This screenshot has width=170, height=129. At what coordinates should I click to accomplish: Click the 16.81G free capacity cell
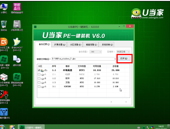pos(97,70)
